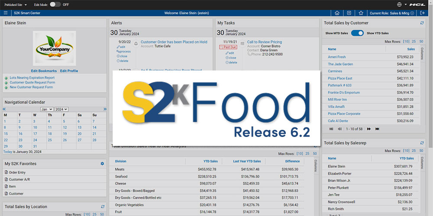Click Ameri Fresh customer name

click(x=336, y=57)
